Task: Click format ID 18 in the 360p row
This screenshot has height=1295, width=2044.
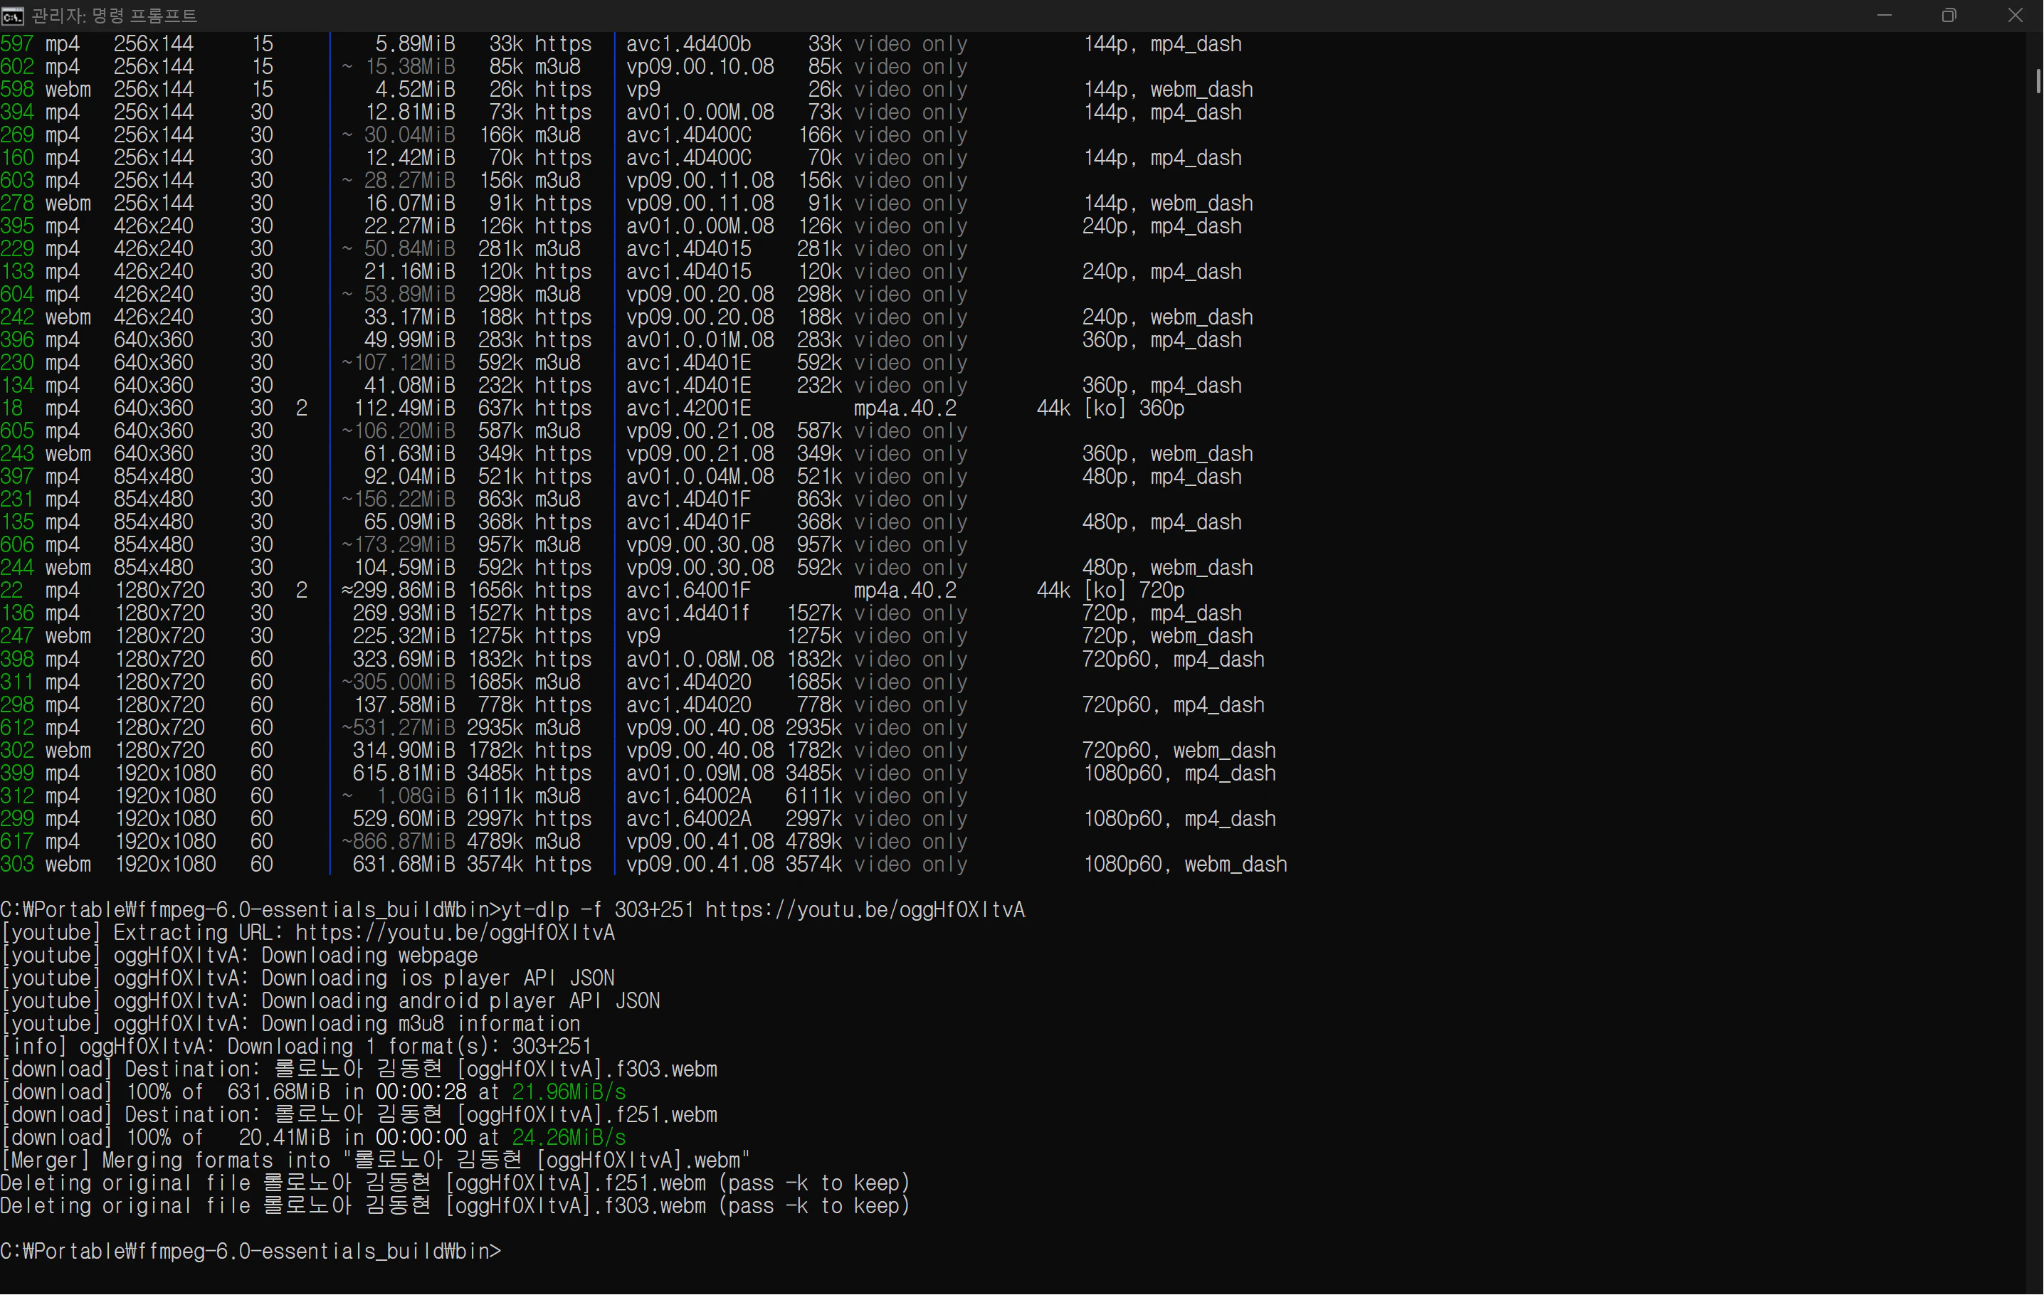Action: [12, 408]
